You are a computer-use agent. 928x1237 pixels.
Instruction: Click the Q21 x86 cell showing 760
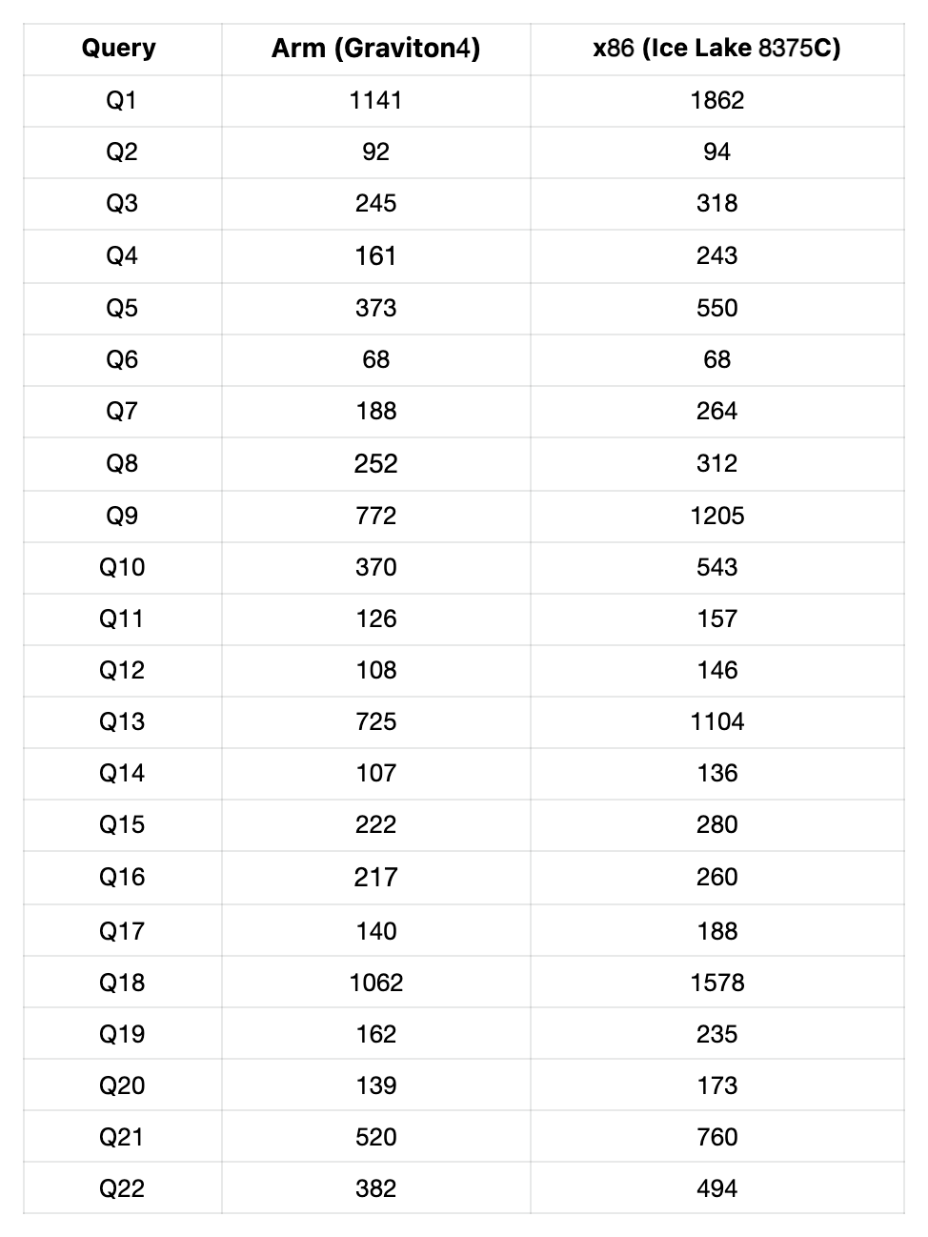pos(716,1137)
